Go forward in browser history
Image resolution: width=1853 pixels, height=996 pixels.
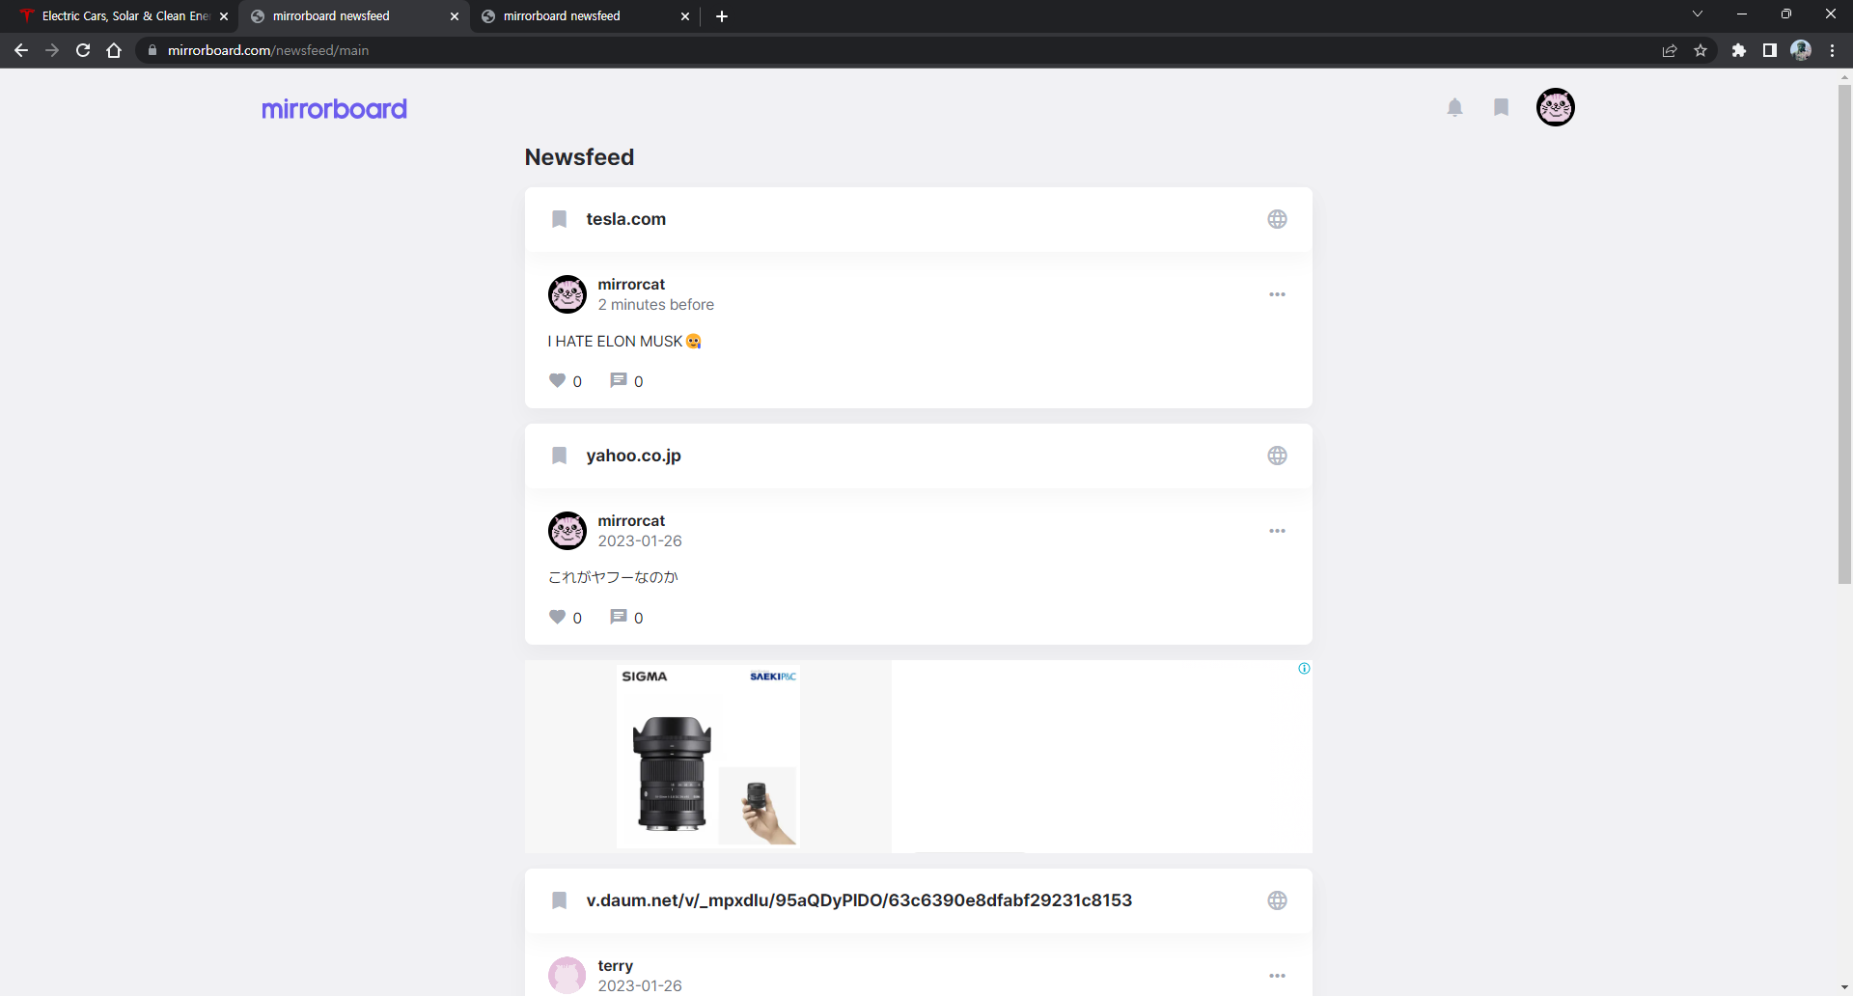(x=52, y=50)
